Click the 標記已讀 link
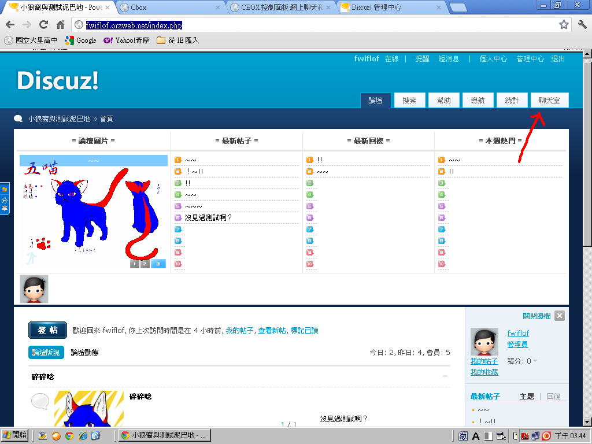This screenshot has width=592, height=444. pyautogui.click(x=304, y=331)
